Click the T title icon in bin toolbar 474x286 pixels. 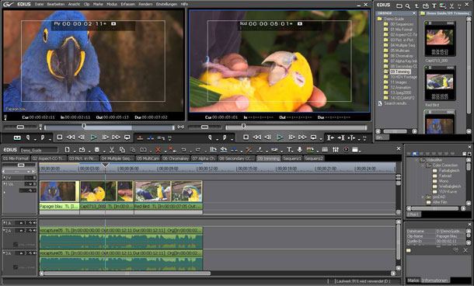pyautogui.click(x=434, y=5)
